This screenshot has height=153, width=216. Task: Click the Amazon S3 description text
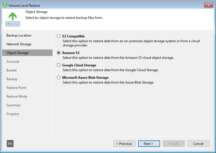[118, 58]
